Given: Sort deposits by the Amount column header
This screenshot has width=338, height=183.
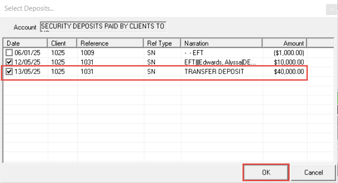Looking at the screenshot, I should tap(284, 43).
